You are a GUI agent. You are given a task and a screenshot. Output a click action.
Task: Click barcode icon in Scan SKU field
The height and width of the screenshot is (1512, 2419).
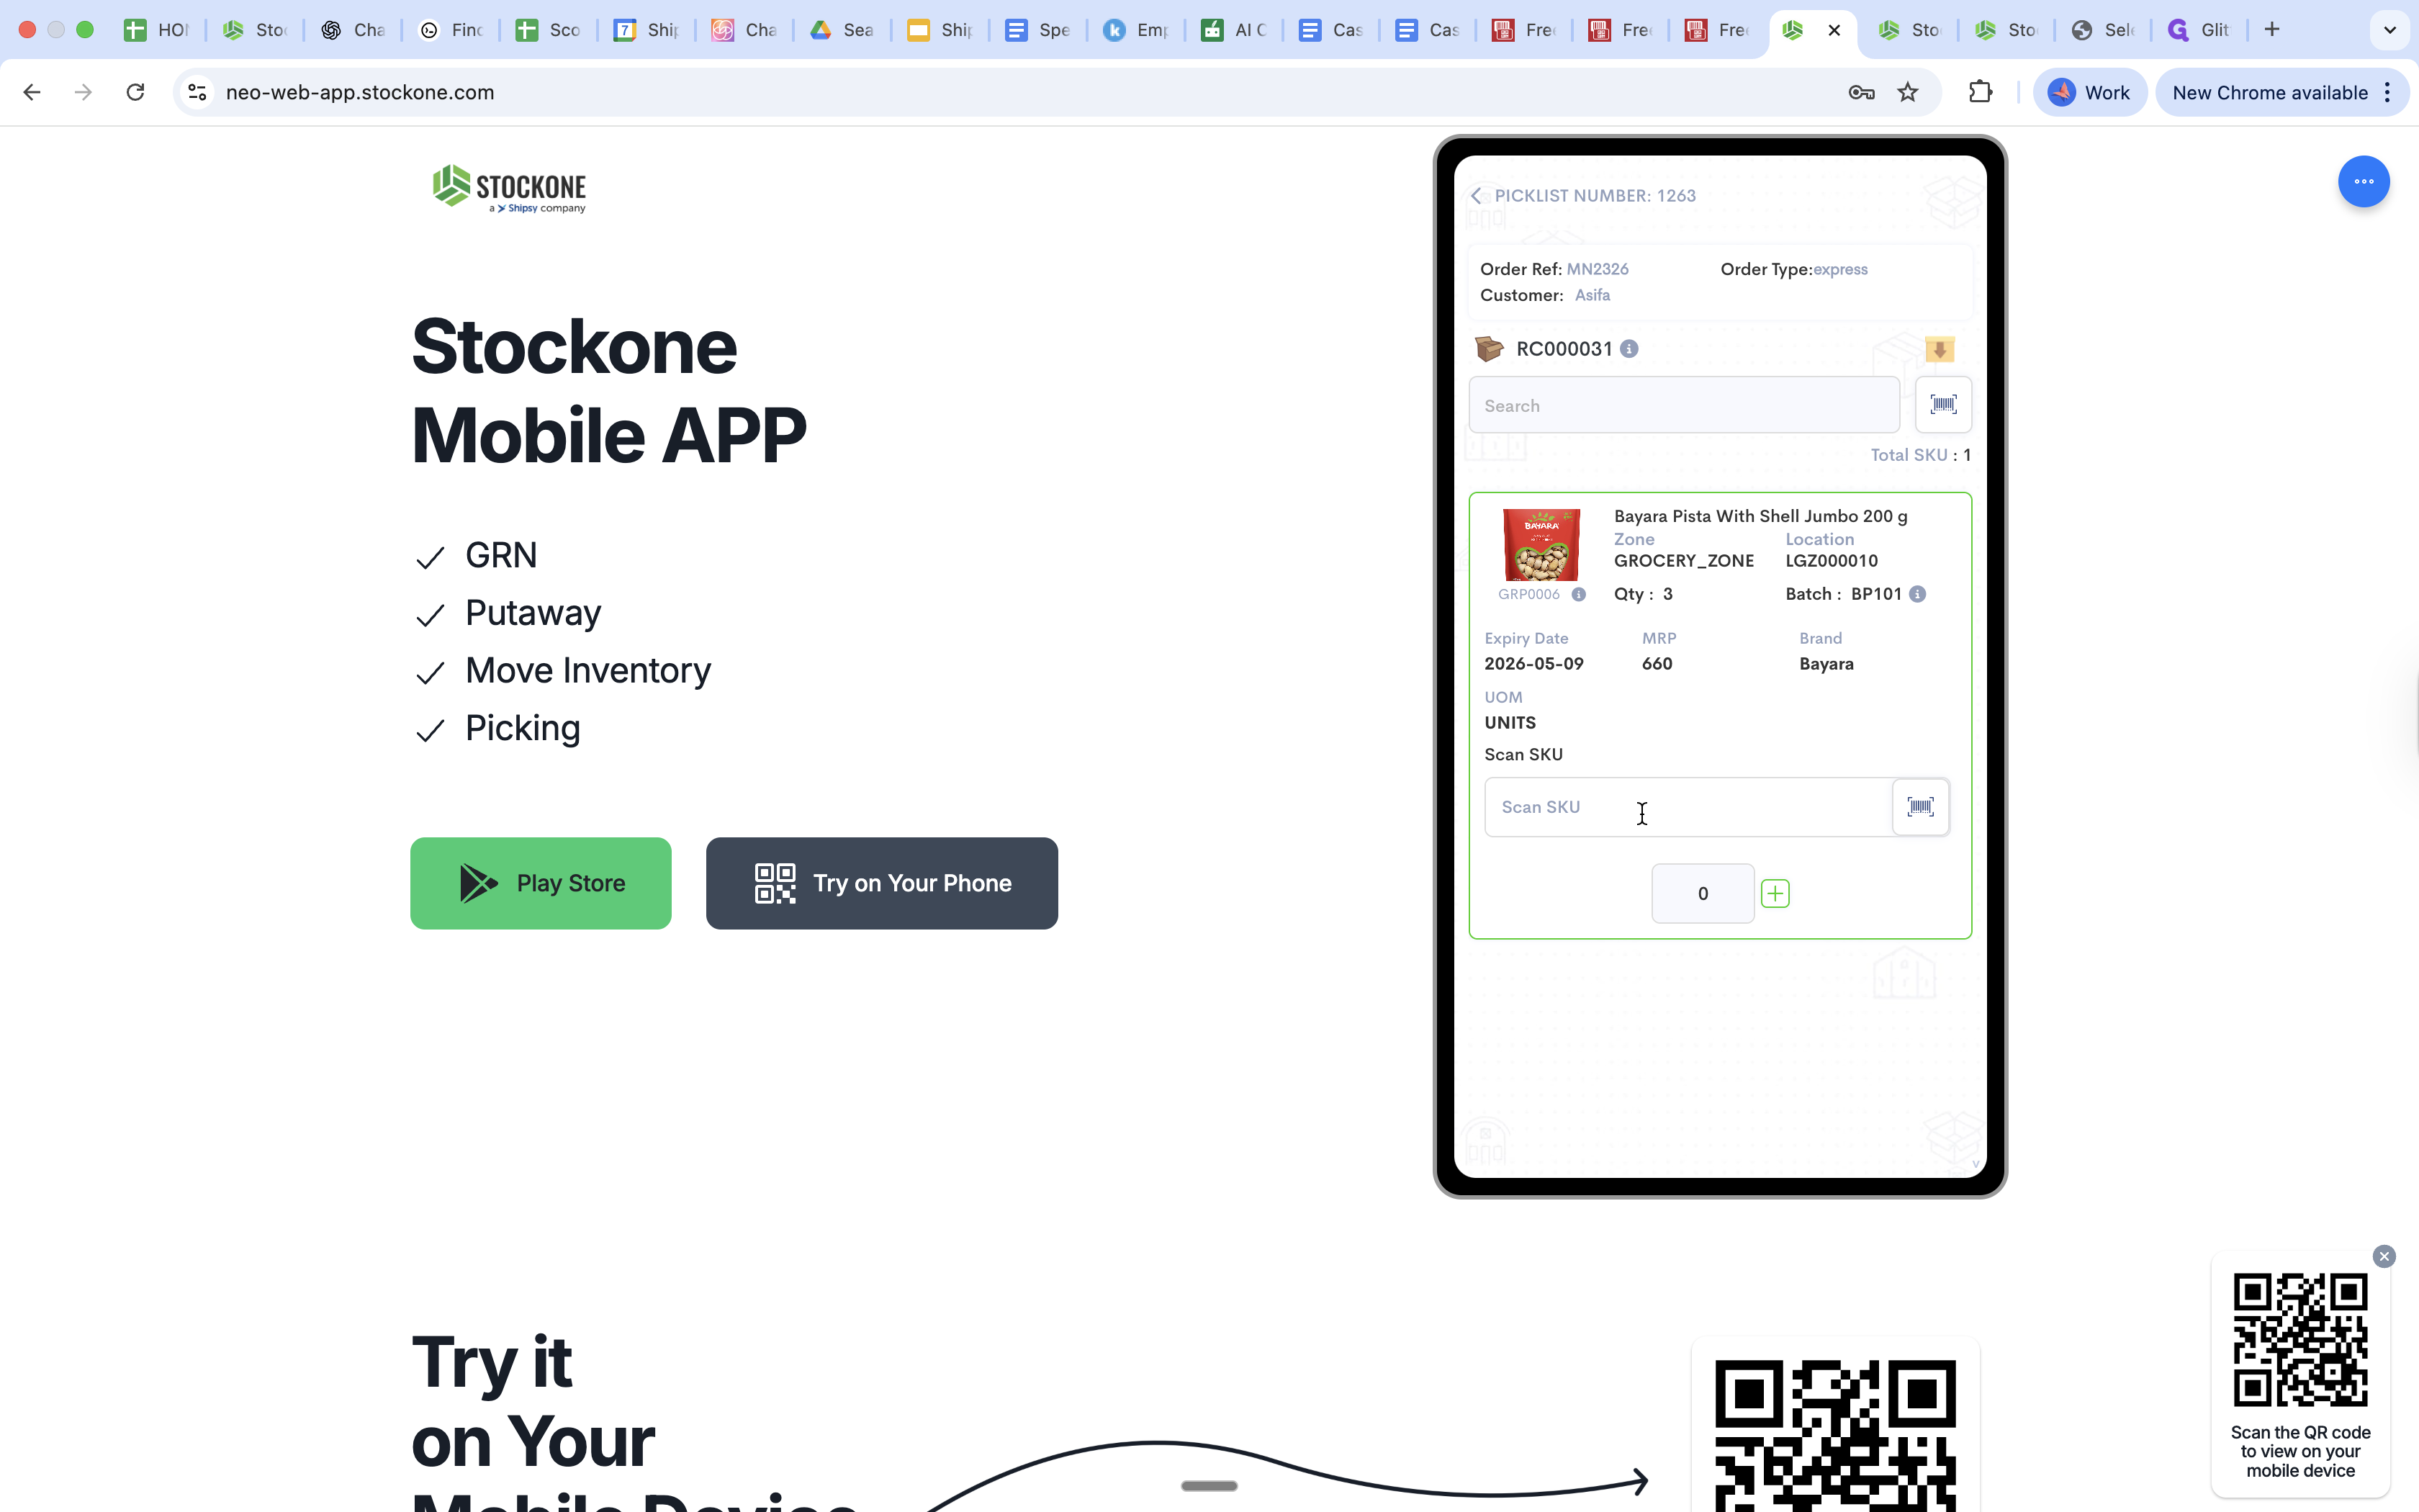pyautogui.click(x=1920, y=806)
